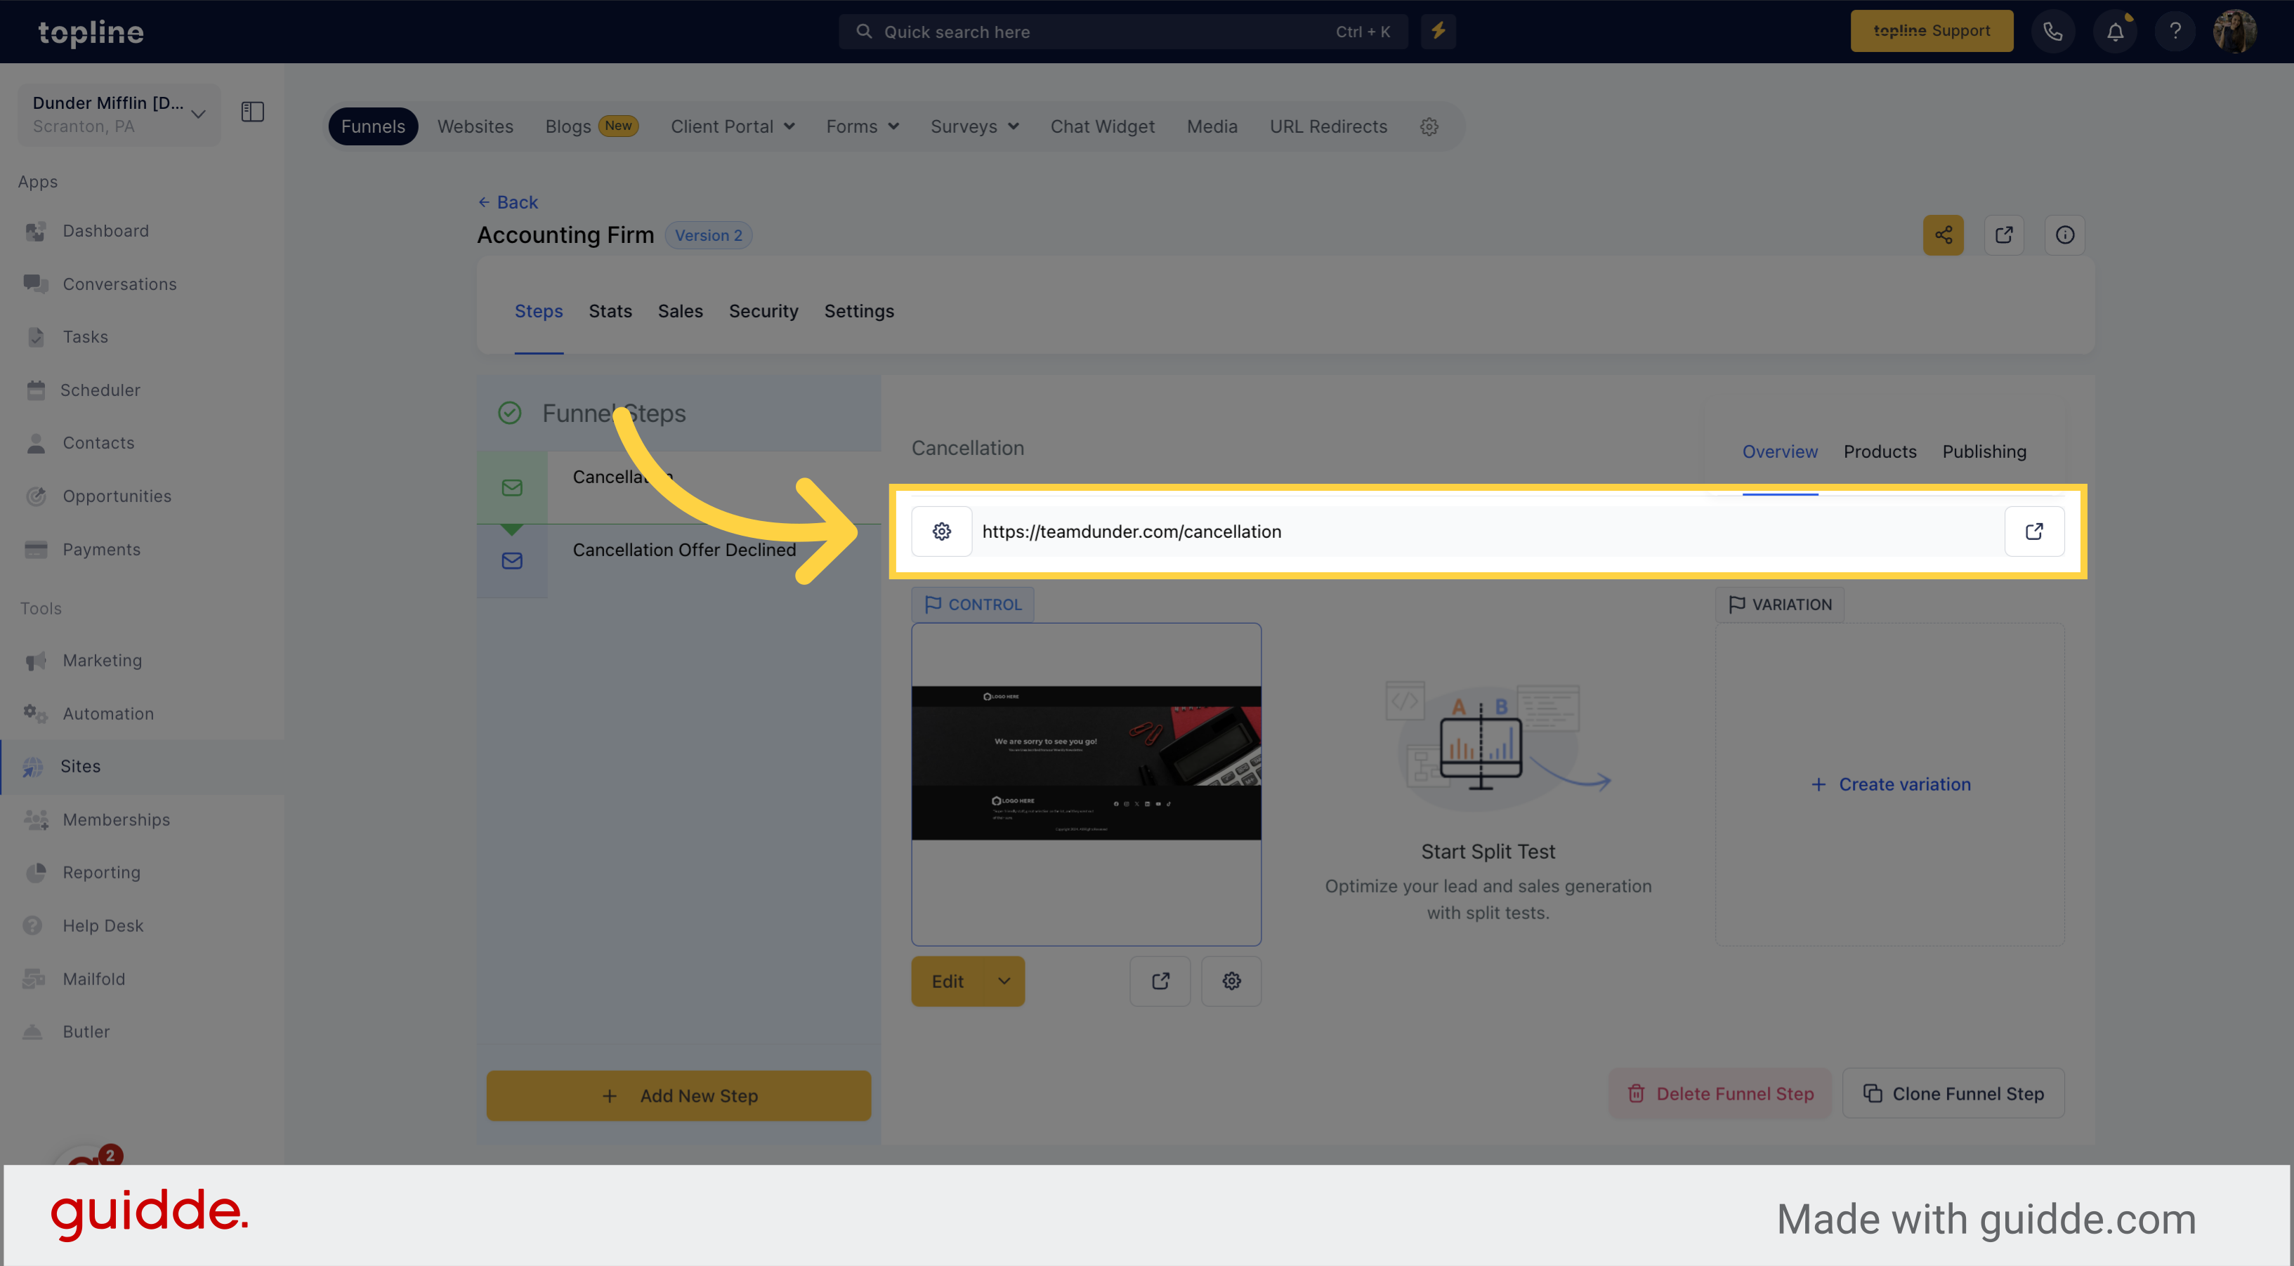Click the help question mark icon
The width and height of the screenshot is (2294, 1266).
pos(2175,31)
